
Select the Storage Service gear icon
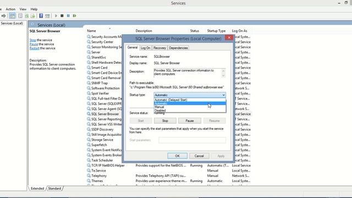[89, 140]
